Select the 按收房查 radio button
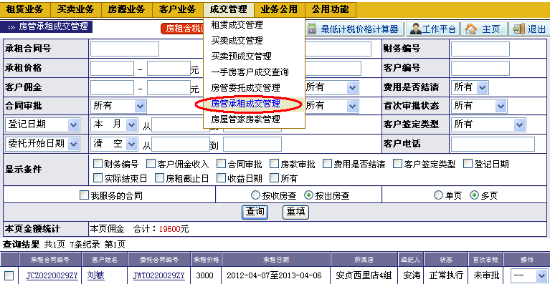The image size is (550, 284). tap(256, 195)
